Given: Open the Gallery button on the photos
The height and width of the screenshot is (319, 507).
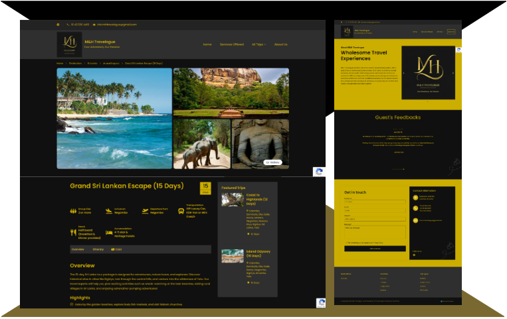Looking at the screenshot, I should coord(273,162).
